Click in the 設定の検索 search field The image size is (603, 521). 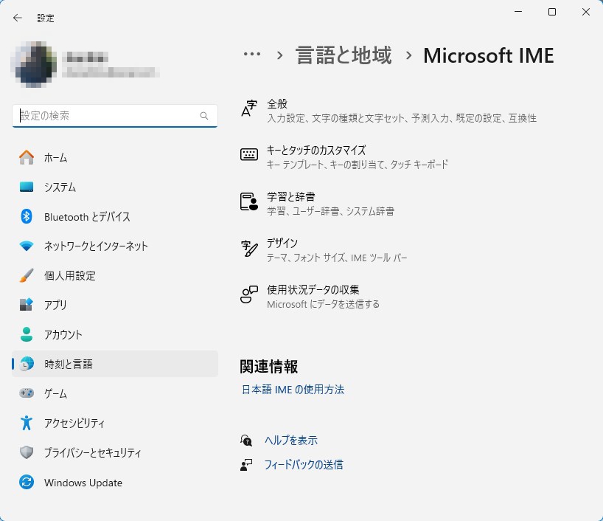coord(107,116)
